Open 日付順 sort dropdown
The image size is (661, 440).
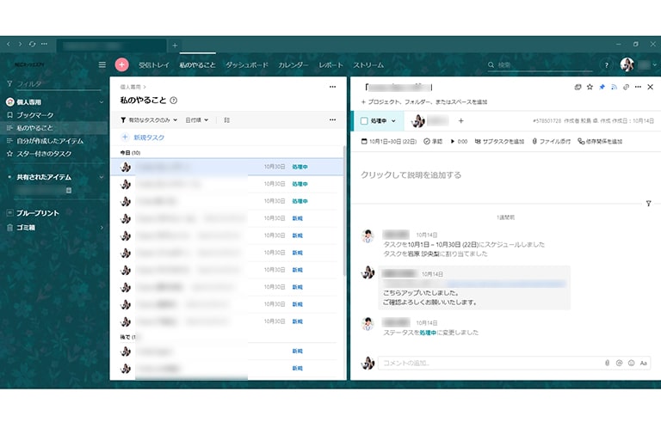[197, 120]
